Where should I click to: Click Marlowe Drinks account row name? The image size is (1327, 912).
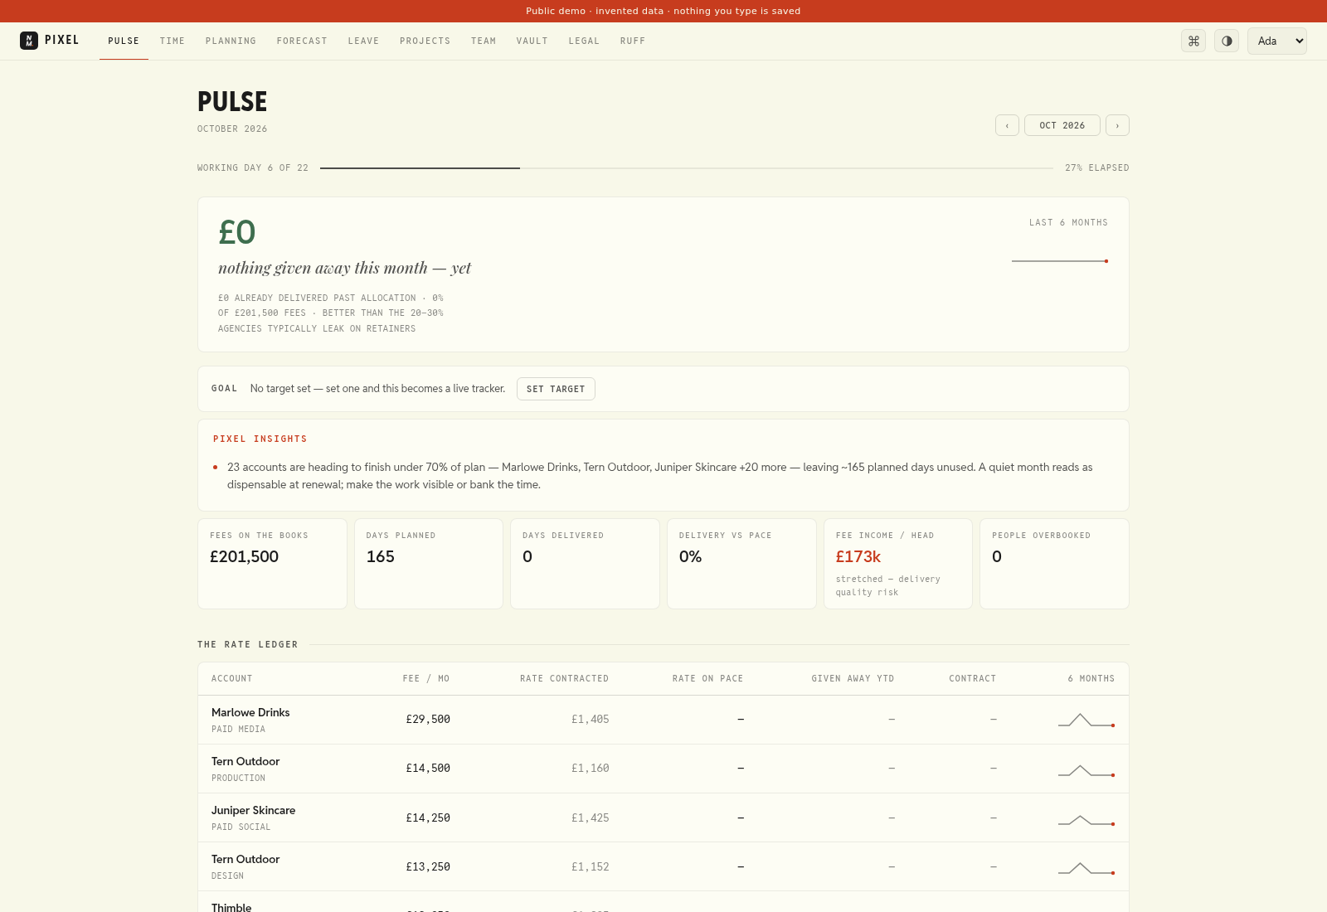[x=250, y=712]
